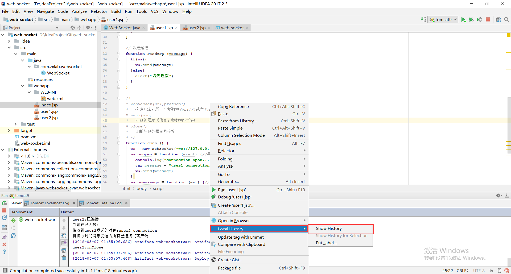This screenshot has width=511, height=274.
Task: Collapse all nodes in Project panel
Action: (79, 28)
